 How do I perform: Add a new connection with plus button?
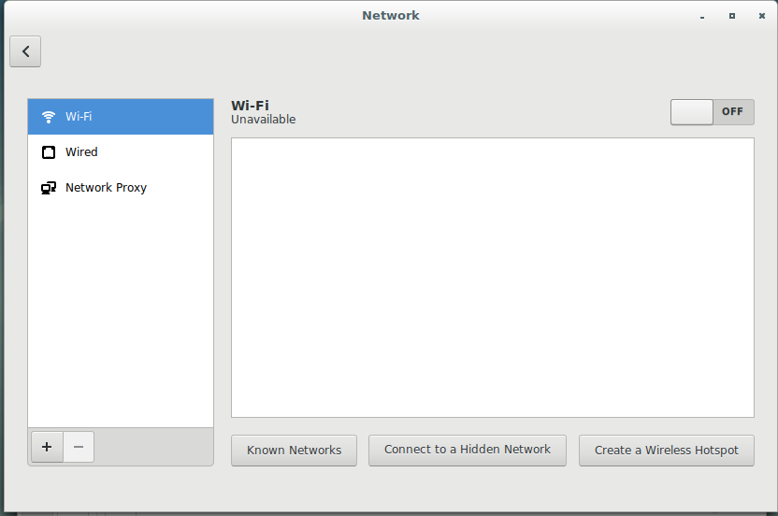pos(47,447)
